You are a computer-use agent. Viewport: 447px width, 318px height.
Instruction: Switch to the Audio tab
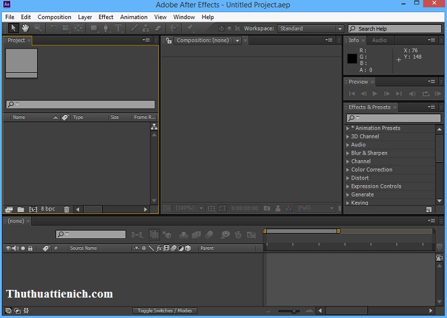click(x=379, y=40)
